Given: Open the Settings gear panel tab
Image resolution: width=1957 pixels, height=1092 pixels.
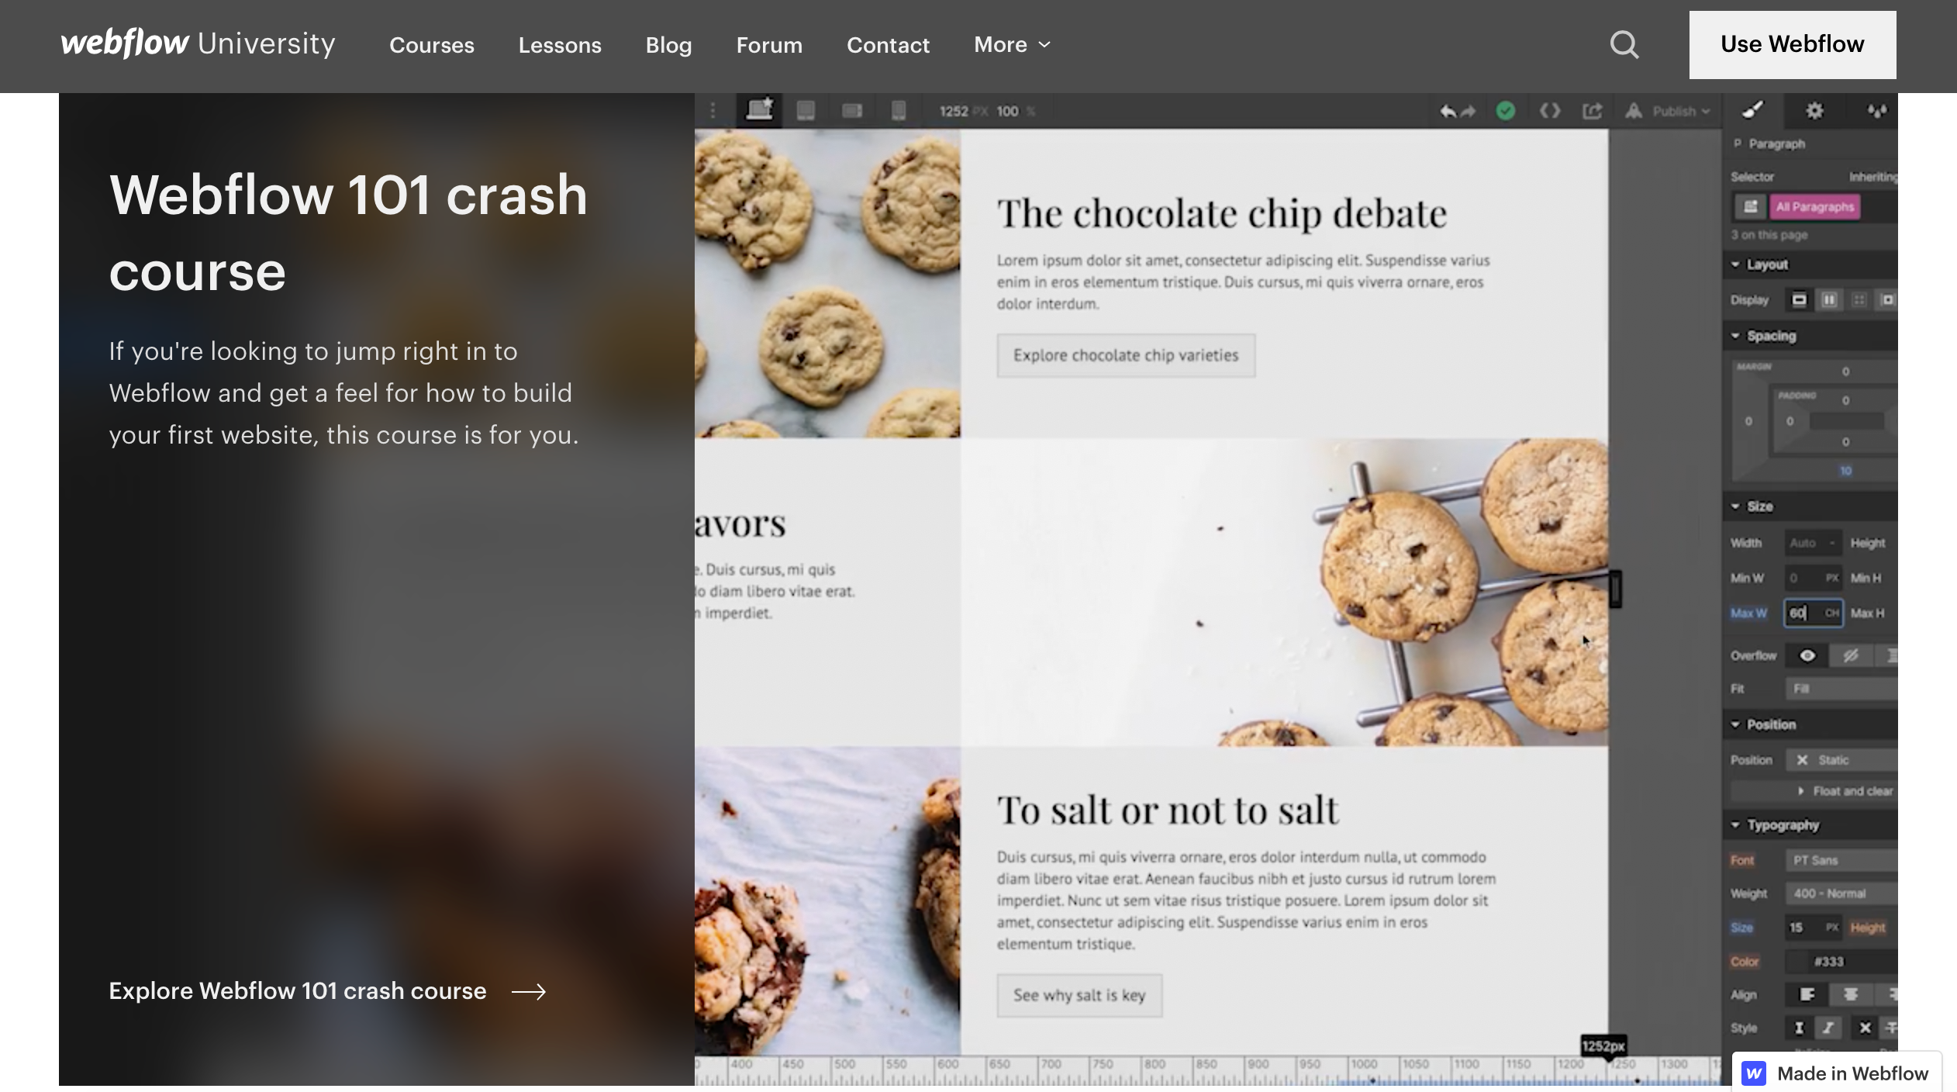Looking at the screenshot, I should tap(1814, 111).
